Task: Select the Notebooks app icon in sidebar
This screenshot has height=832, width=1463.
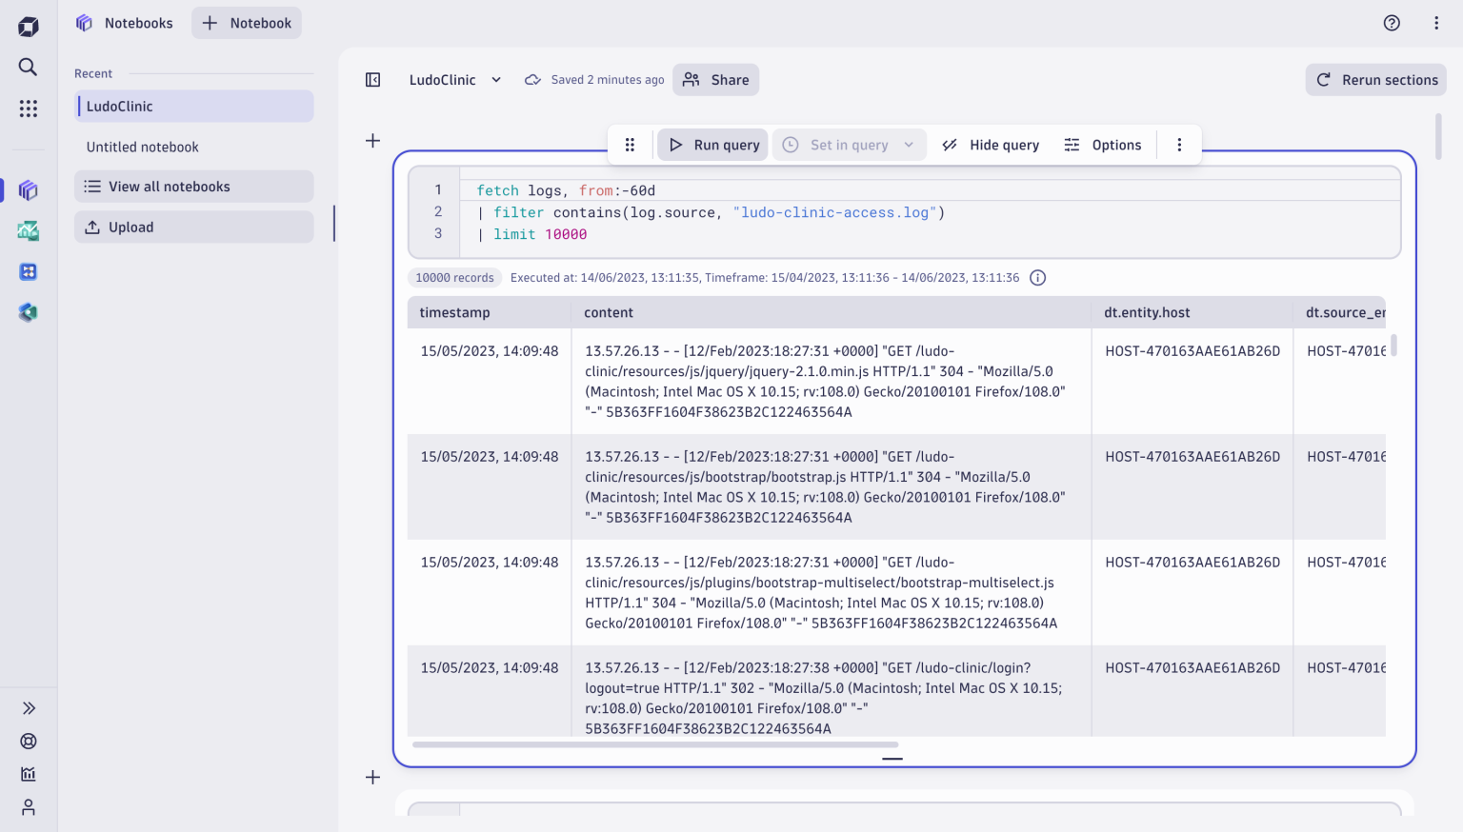Action: tap(28, 190)
